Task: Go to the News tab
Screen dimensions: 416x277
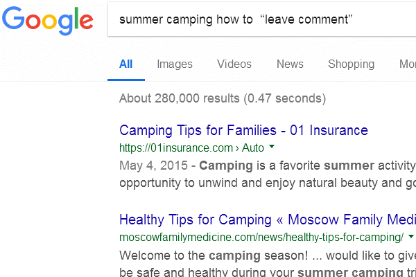Action: click(x=290, y=64)
